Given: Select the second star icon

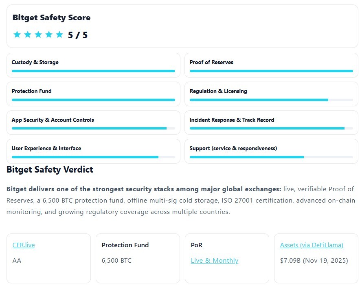Looking at the screenshot, I should 28,35.
